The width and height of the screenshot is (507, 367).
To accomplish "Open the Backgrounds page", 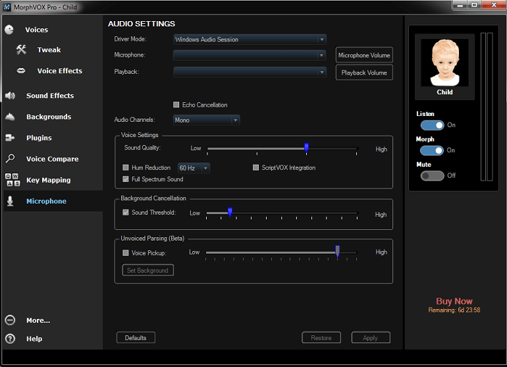I will point(49,117).
